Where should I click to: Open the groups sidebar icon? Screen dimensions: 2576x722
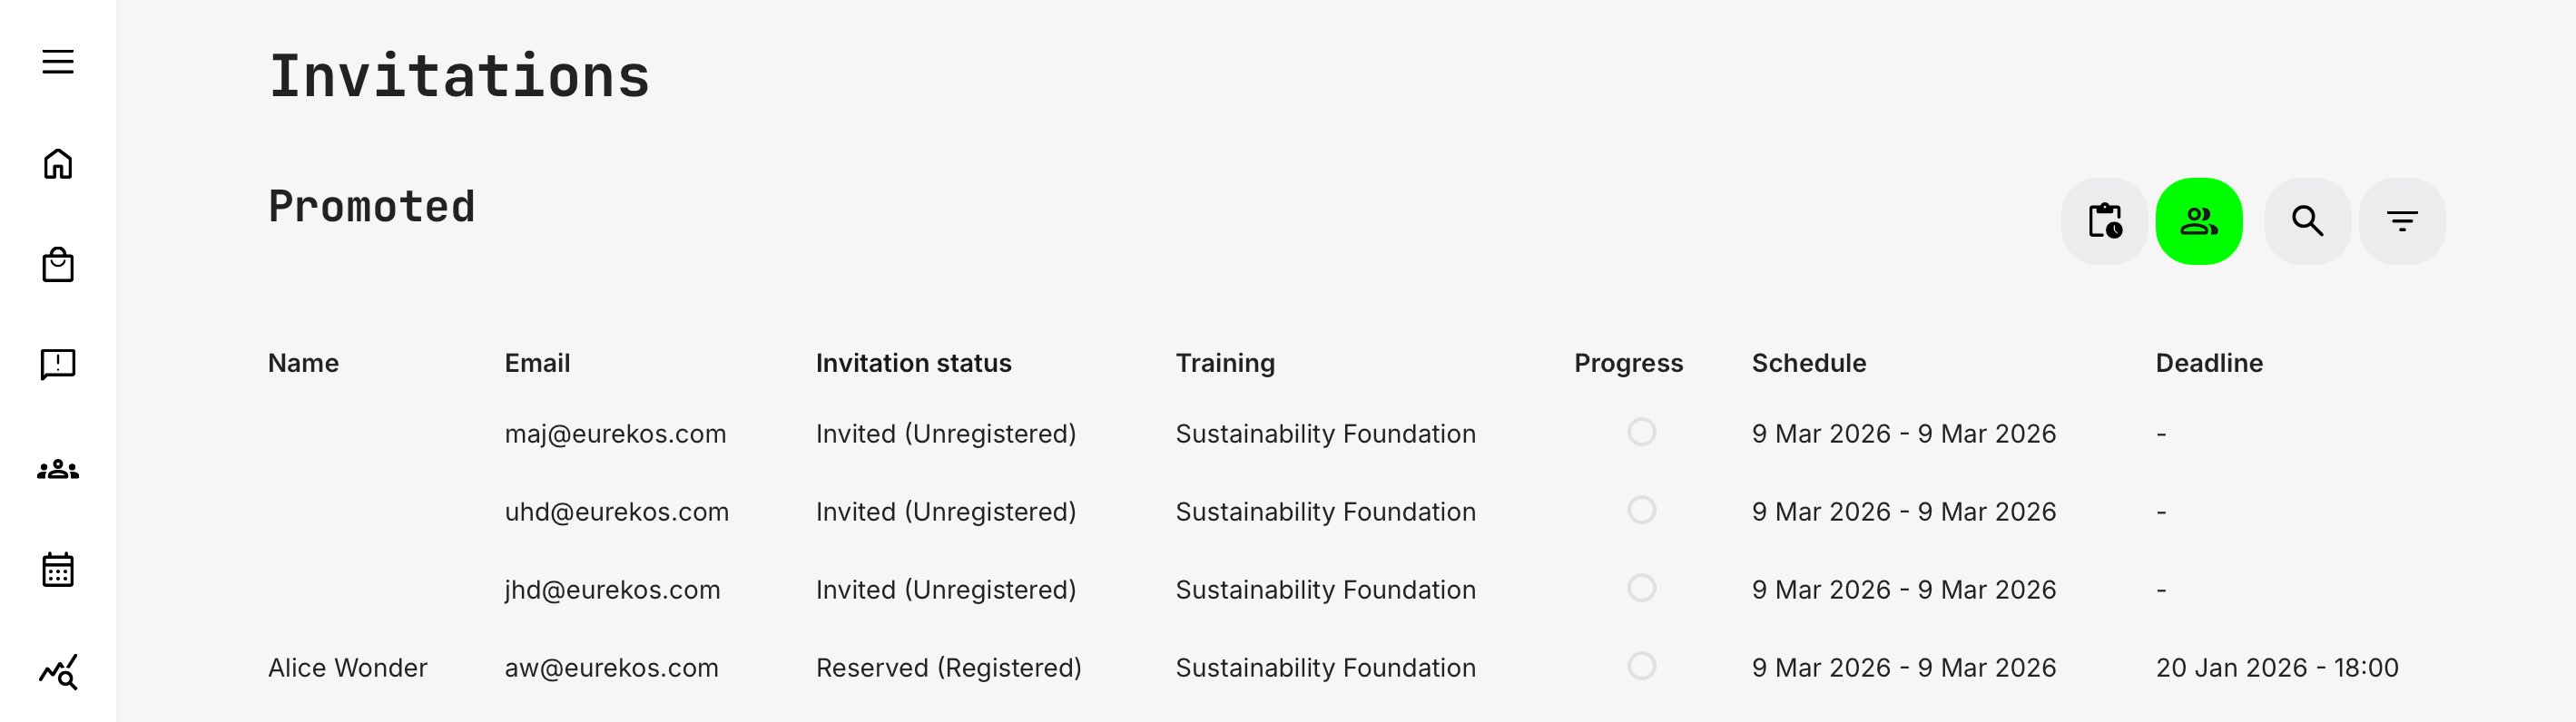[58, 469]
